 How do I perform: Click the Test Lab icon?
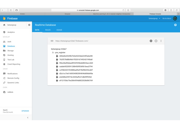click(4, 60)
